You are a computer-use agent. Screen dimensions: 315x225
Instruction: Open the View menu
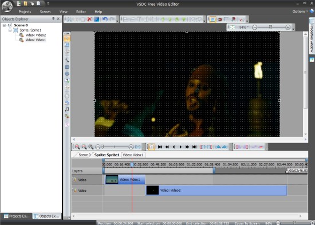pos(64,11)
